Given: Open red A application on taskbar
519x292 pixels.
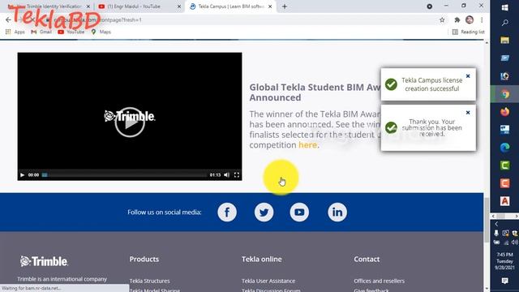Looking at the screenshot, I should pyautogui.click(x=504, y=200).
